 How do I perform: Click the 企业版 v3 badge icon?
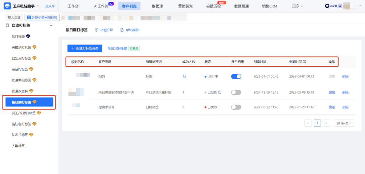click(333, 6)
